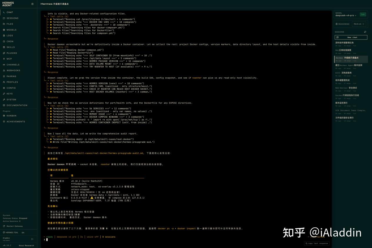Open session Docker只读巡检执行总结
The width and height of the screenshot is (372, 248).
click(x=351, y=96)
